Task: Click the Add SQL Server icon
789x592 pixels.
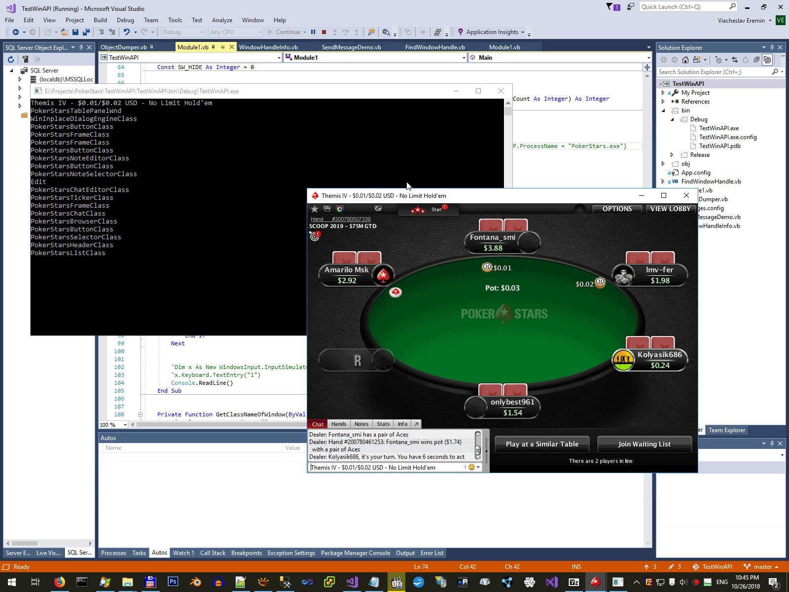Action: pyautogui.click(x=25, y=59)
